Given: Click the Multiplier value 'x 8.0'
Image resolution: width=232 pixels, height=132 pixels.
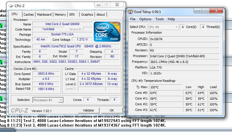Looking at the screenshot, I should click(46, 79).
